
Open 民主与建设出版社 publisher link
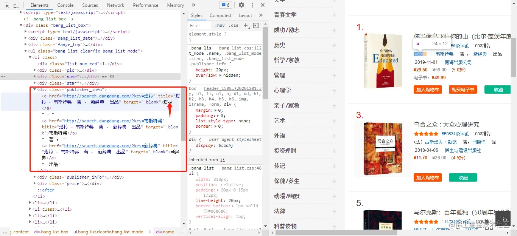point(463,150)
